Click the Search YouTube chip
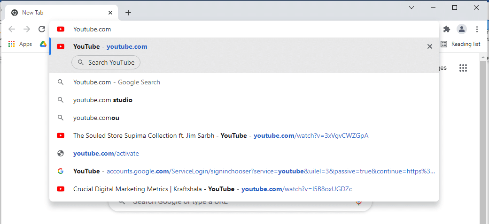The width and height of the screenshot is (489, 224). (x=106, y=62)
